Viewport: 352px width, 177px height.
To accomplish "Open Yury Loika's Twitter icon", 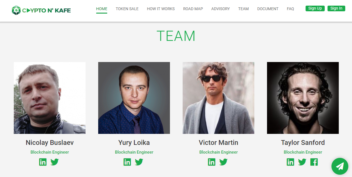I will [139, 162].
